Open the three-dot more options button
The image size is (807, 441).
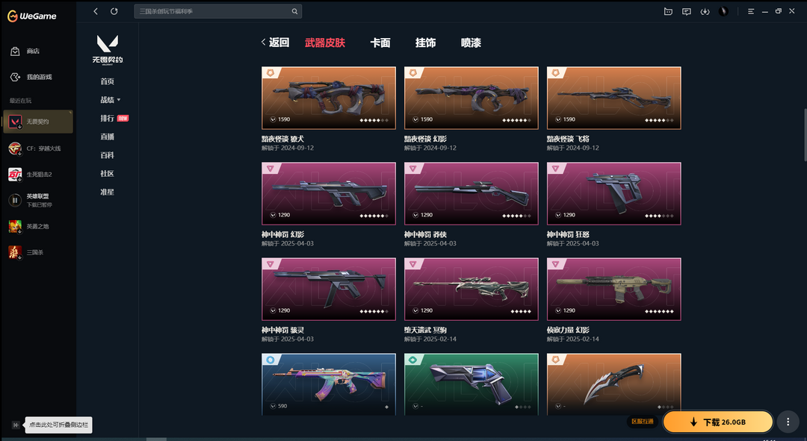coord(788,422)
